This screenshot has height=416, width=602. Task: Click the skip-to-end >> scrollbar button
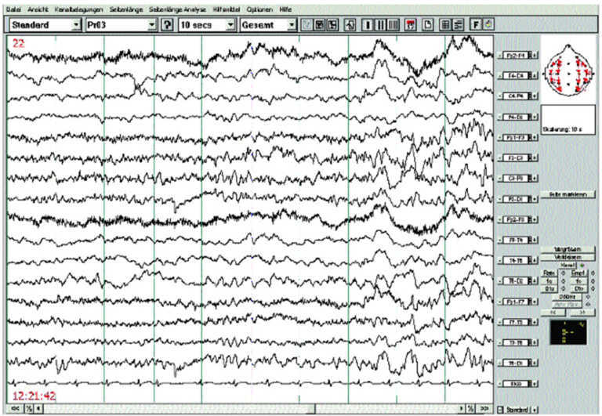[484, 408]
